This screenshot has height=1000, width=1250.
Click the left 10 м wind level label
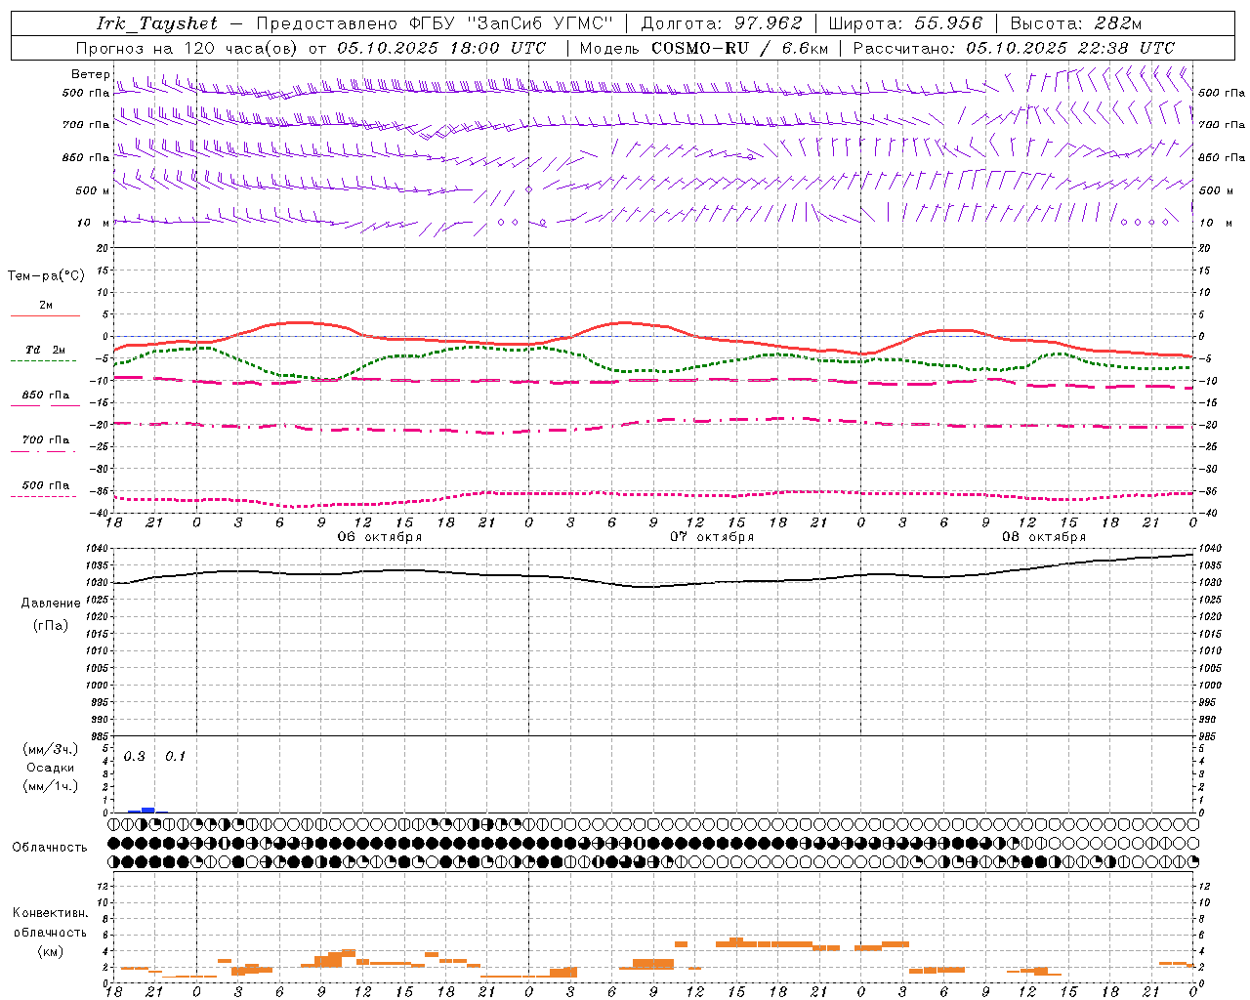coord(94,223)
